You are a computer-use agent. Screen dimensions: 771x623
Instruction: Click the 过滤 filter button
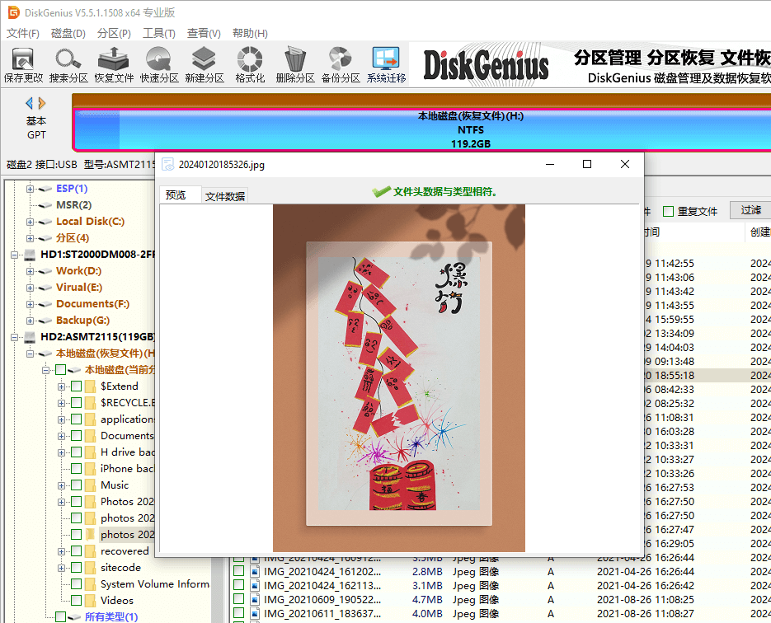tap(753, 210)
